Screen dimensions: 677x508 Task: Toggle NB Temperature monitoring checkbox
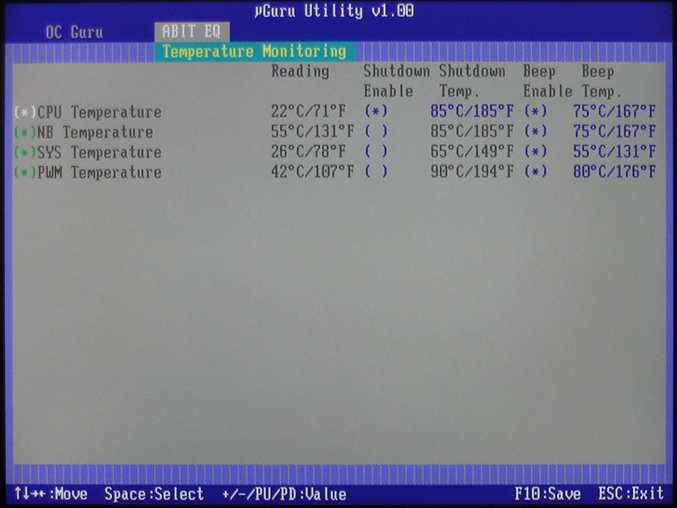(25, 132)
